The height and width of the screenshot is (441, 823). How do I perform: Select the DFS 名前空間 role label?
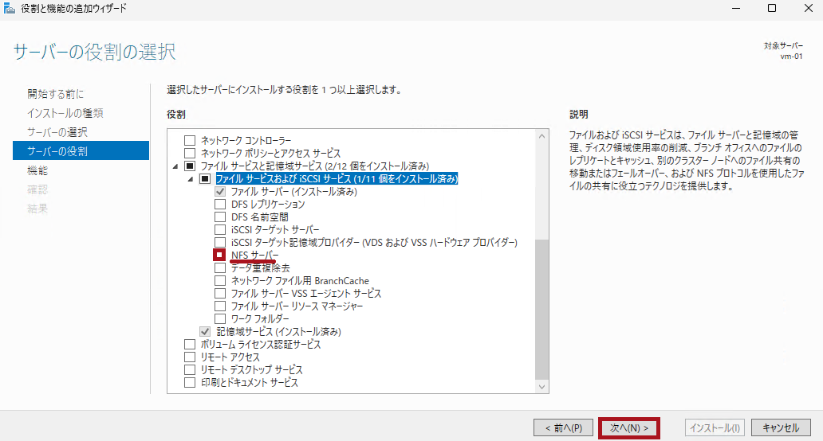(259, 217)
